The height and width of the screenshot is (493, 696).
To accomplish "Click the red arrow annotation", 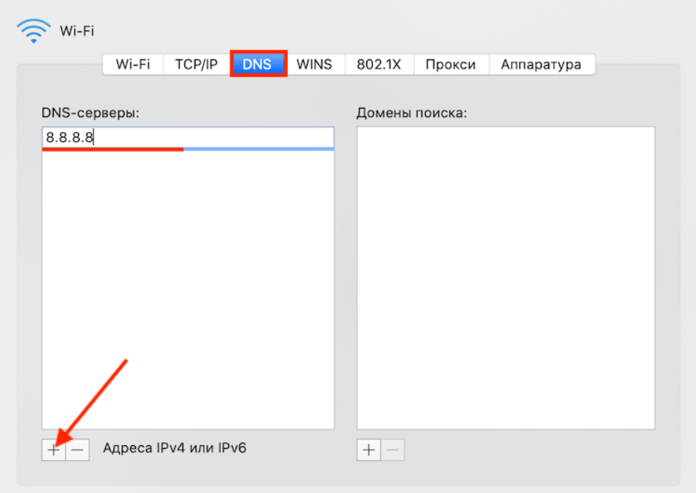I will pyautogui.click(x=93, y=403).
